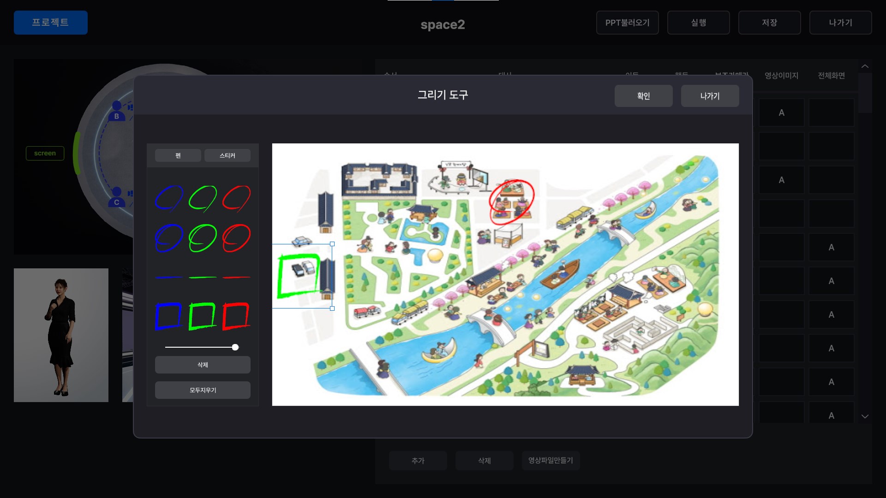This screenshot has height=498, width=886.
Task: Pick the green square sticker
Action: click(x=203, y=316)
